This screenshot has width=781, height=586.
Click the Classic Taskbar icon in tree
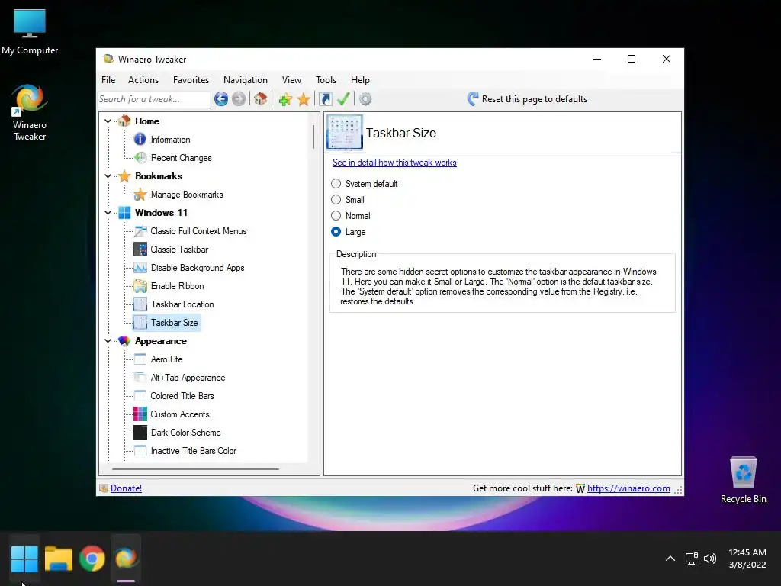pos(140,250)
